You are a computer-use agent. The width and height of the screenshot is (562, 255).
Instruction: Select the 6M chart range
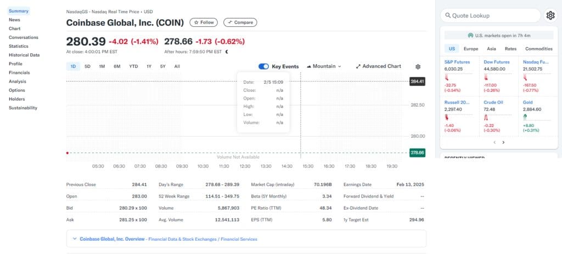(x=117, y=66)
